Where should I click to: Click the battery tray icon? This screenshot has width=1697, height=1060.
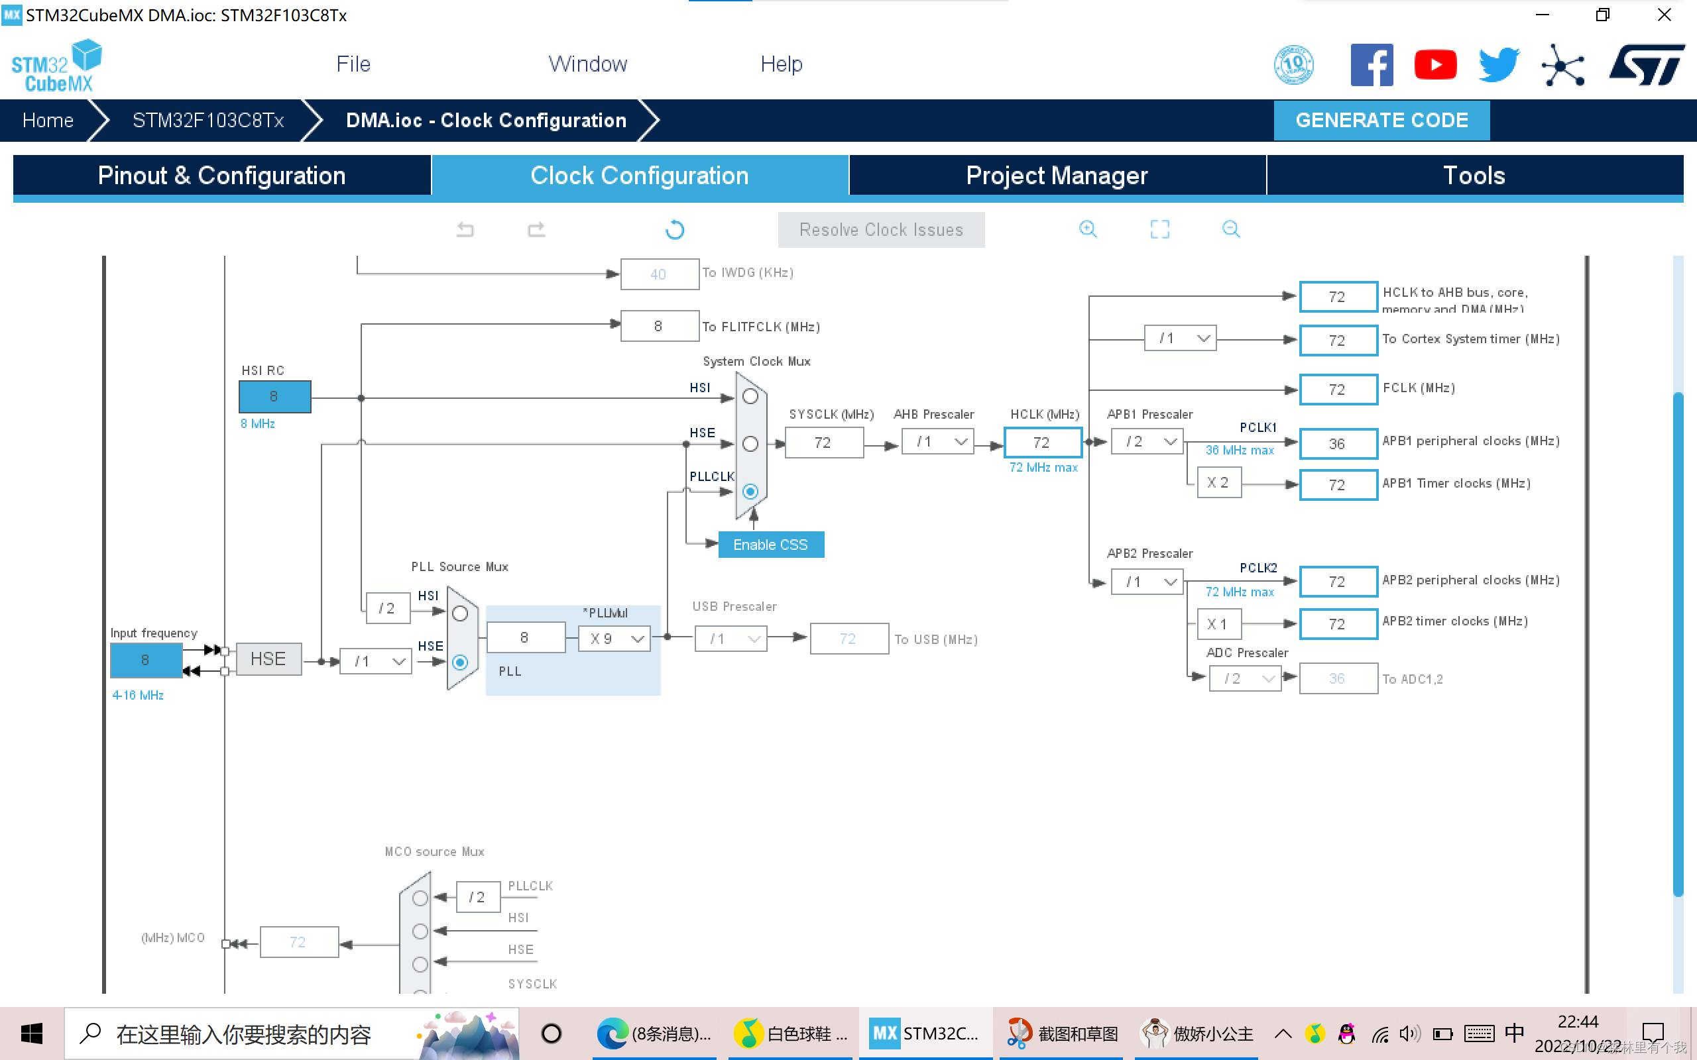[1442, 1033]
